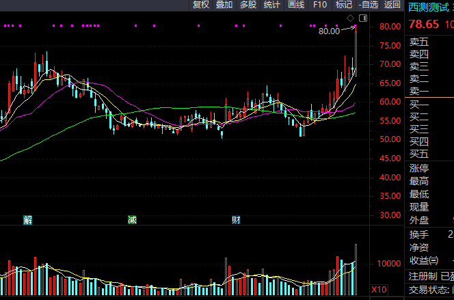The height and width of the screenshot is (300, 454).
Task: Activate the 画线 drawing tool
Action: [296, 5]
